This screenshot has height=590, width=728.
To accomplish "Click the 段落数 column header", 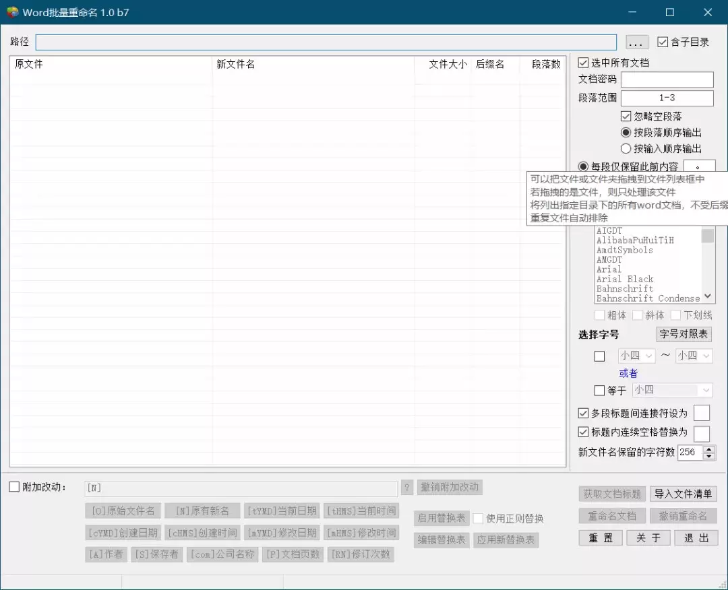I will (x=542, y=64).
